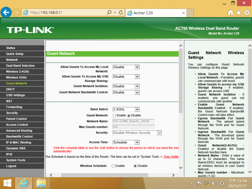Click the browser Back arrow button
252x189 pixels.
click(6, 12)
